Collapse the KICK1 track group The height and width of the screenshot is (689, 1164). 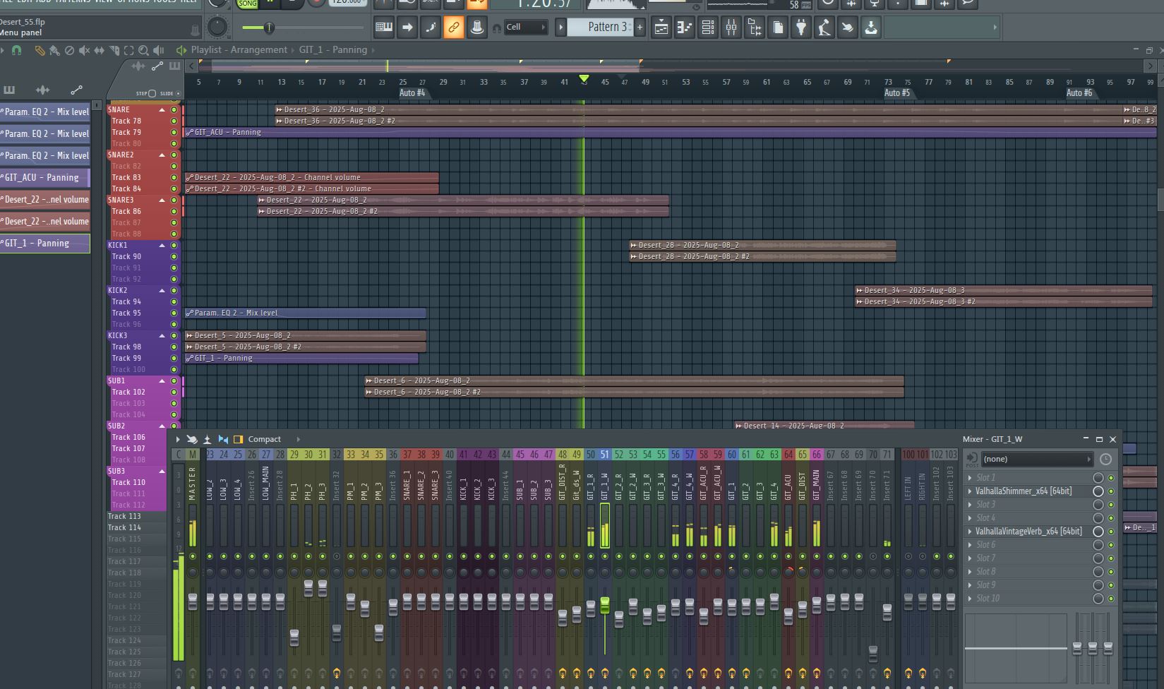[x=162, y=246]
